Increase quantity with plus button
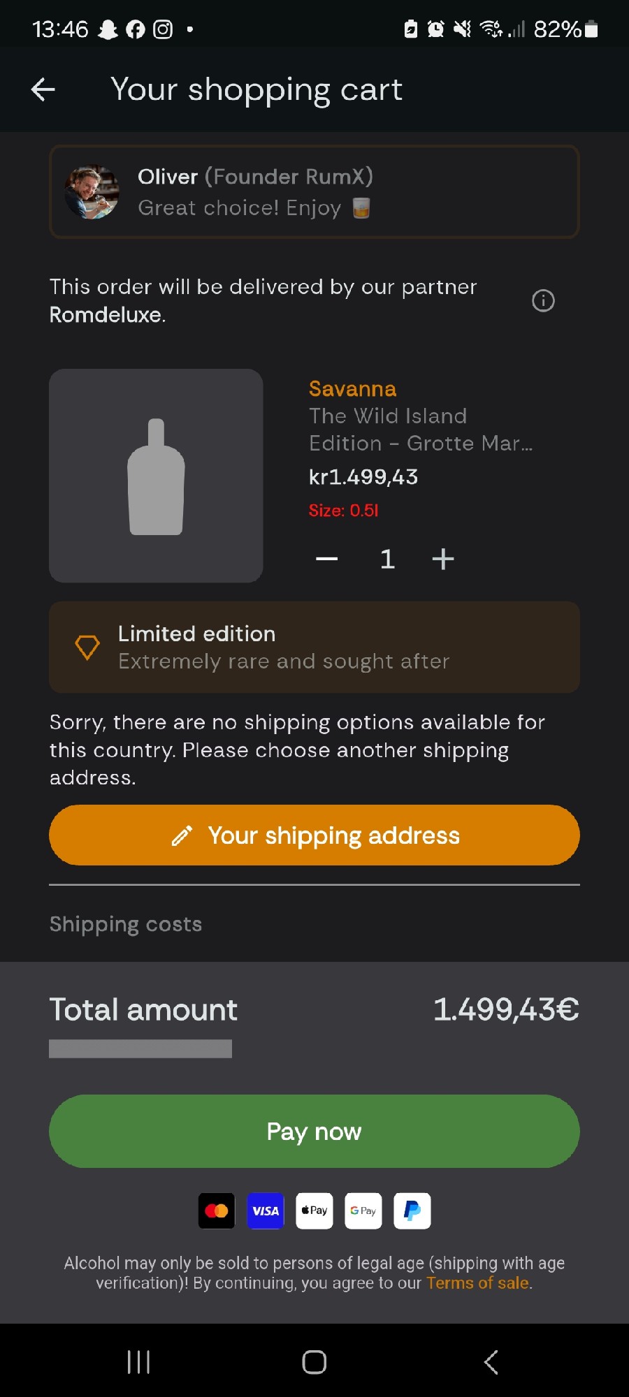This screenshot has height=1397, width=629. (x=443, y=559)
